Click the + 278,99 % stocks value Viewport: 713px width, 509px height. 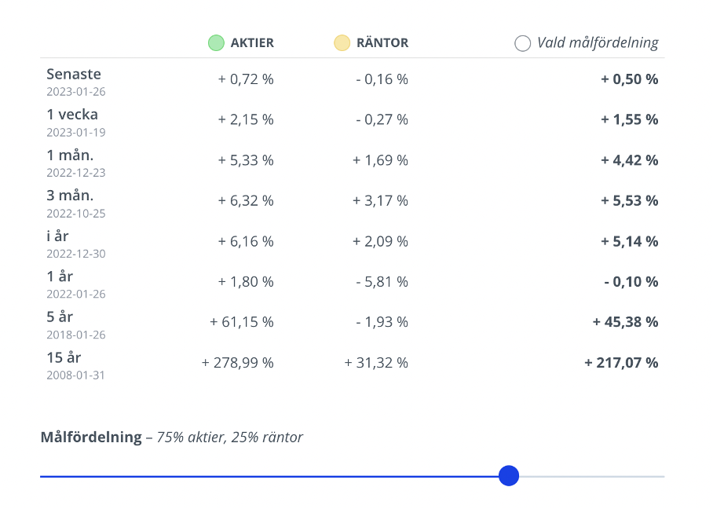pos(237,363)
